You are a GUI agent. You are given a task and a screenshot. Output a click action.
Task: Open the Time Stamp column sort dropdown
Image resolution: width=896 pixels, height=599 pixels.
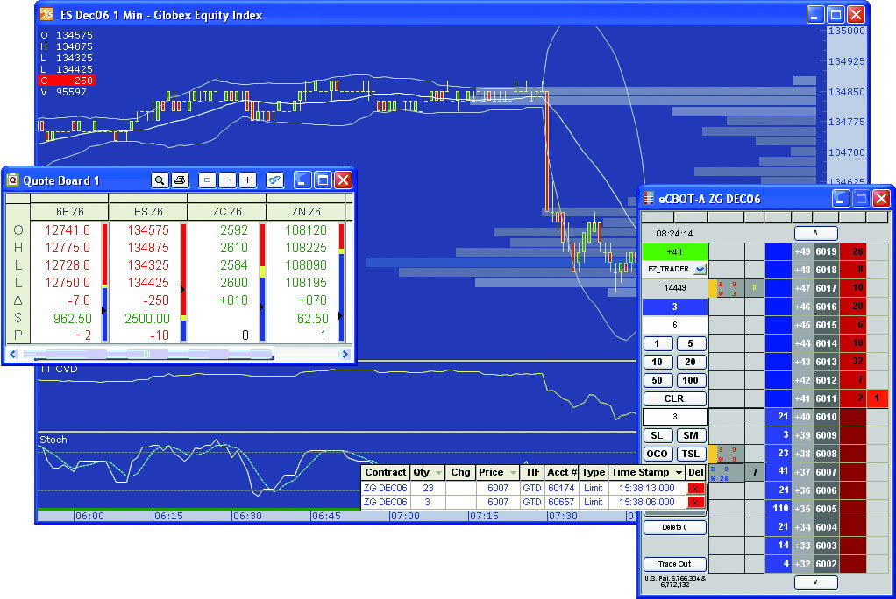coord(679,473)
